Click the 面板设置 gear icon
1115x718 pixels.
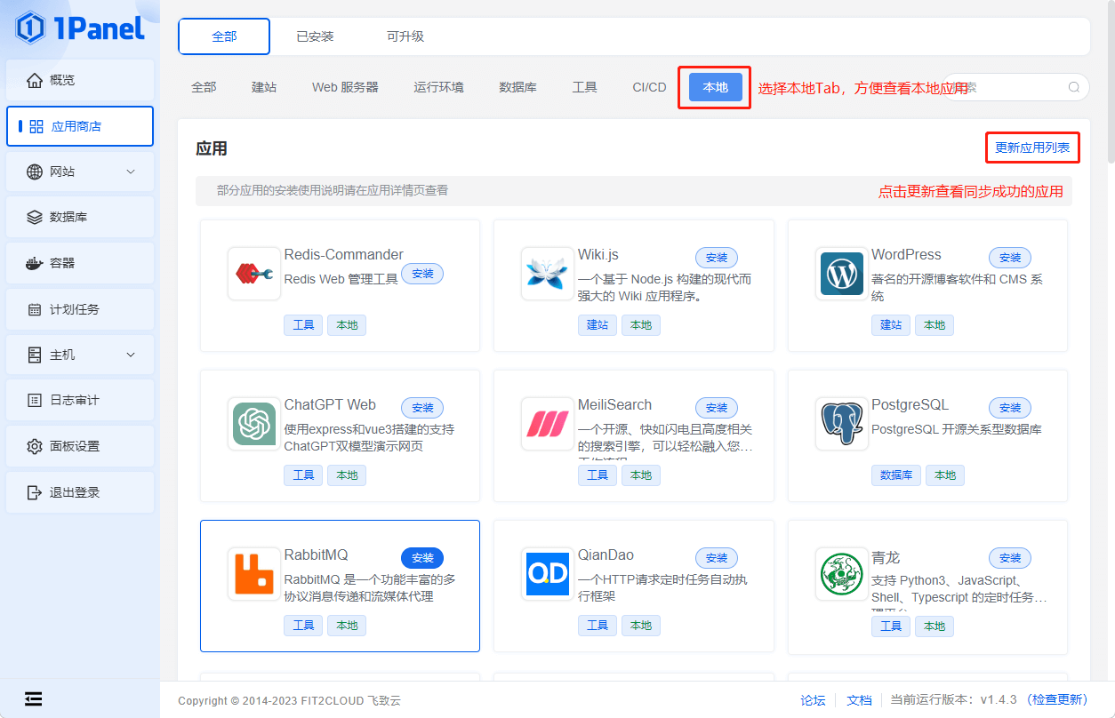pyautogui.click(x=35, y=446)
